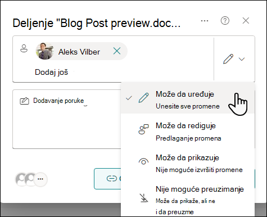Image resolution: width=267 pixels, height=217 pixels.
Task: Click the Predlaganje promena description
Action: [x=188, y=138]
